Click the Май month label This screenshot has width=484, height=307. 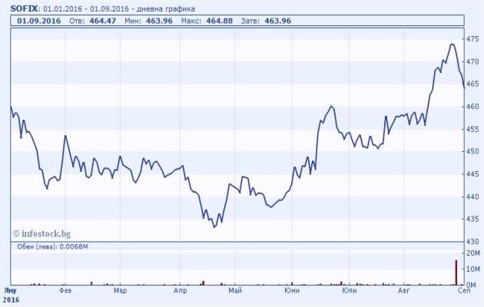tap(235, 291)
